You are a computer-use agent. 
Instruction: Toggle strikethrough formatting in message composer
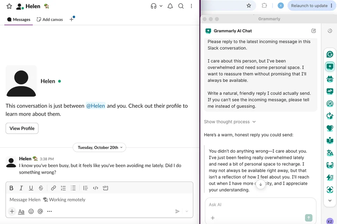41,188
